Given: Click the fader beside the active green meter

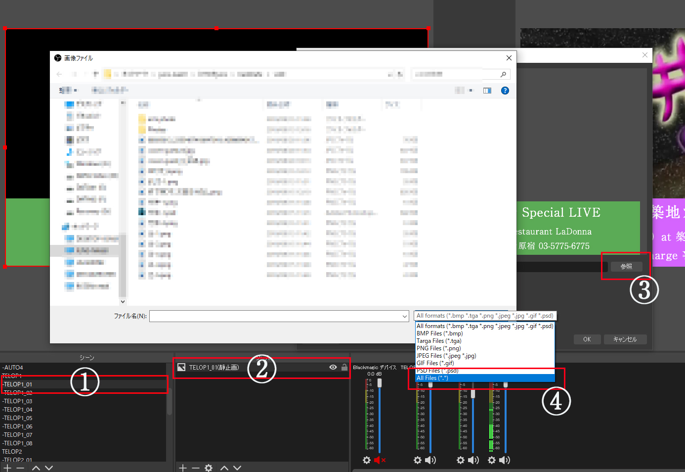Looking at the screenshot, I should [x=506, y=384].
